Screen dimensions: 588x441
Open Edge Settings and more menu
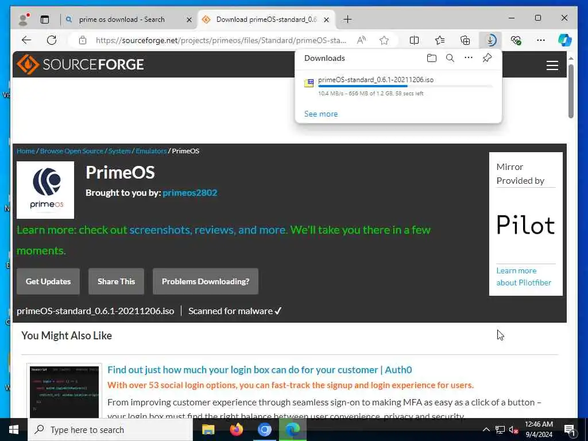(540, 40)
